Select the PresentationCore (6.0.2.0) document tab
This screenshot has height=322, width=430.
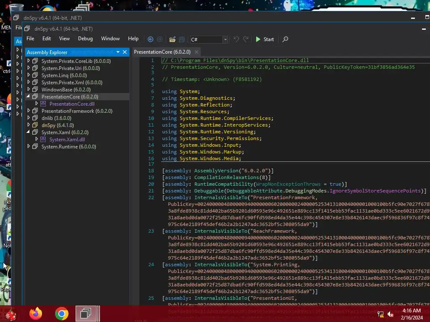click(x=162, y=52)
